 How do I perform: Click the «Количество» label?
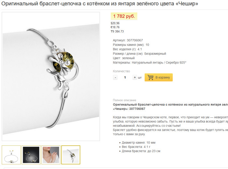pos(121,71)
